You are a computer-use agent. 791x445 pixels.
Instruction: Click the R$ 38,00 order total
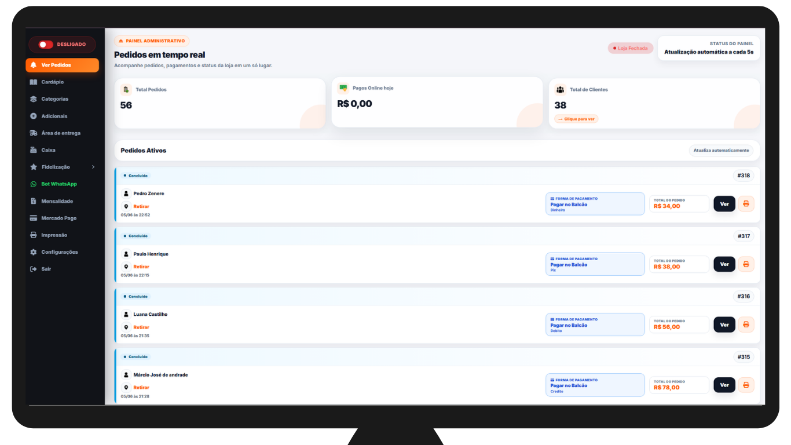tap(667, 267)
